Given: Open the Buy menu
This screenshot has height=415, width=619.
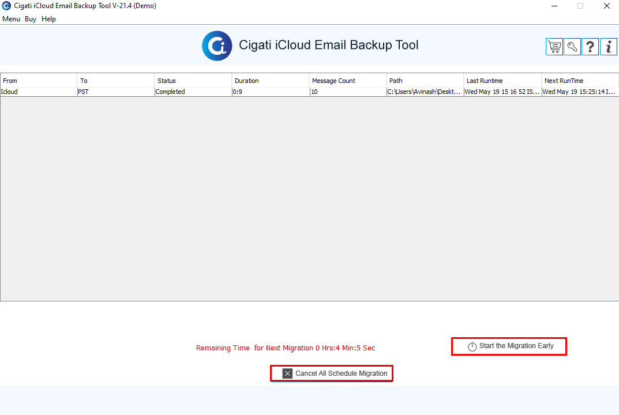Looking at the screenshot, I should click(x=31, y=19).
